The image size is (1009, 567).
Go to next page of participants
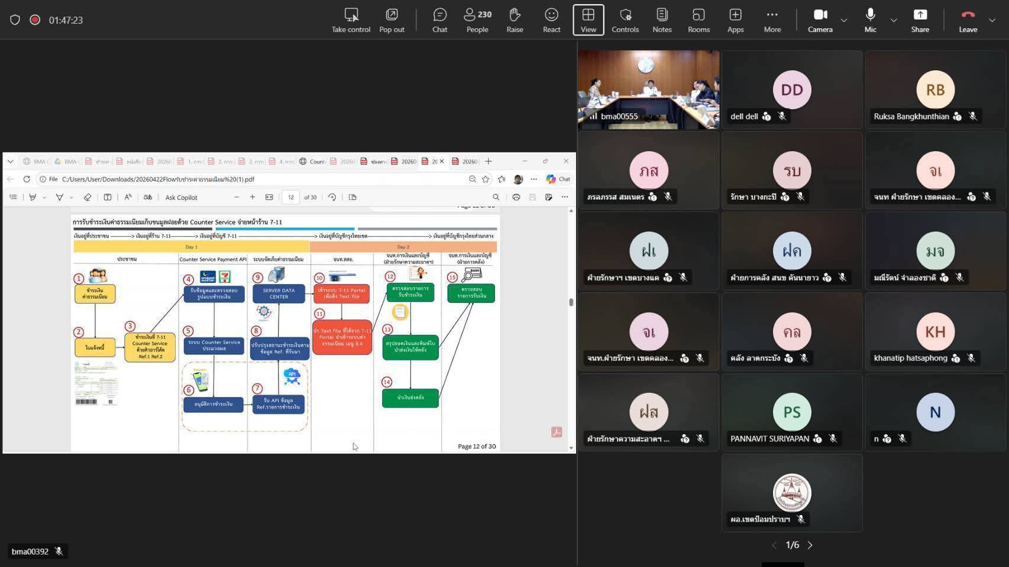[x=810, y=545]
